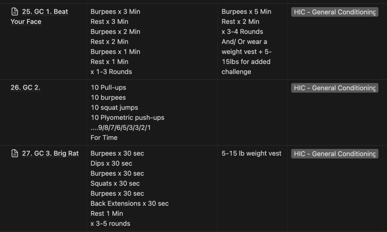Open the 26. GC 2. entry
The height and width of the screenshot is (232, 387).
click(x=25, y=87)
